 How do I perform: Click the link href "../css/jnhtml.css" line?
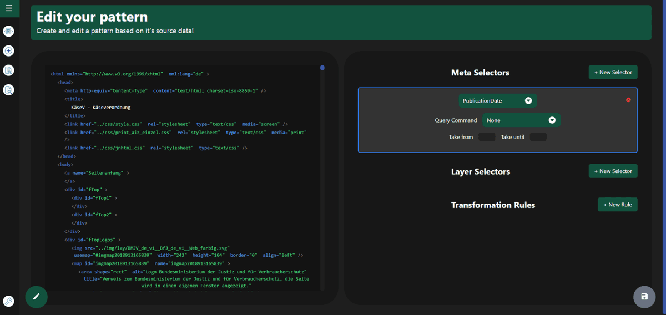pyautogui.click(x=156, y=148)
